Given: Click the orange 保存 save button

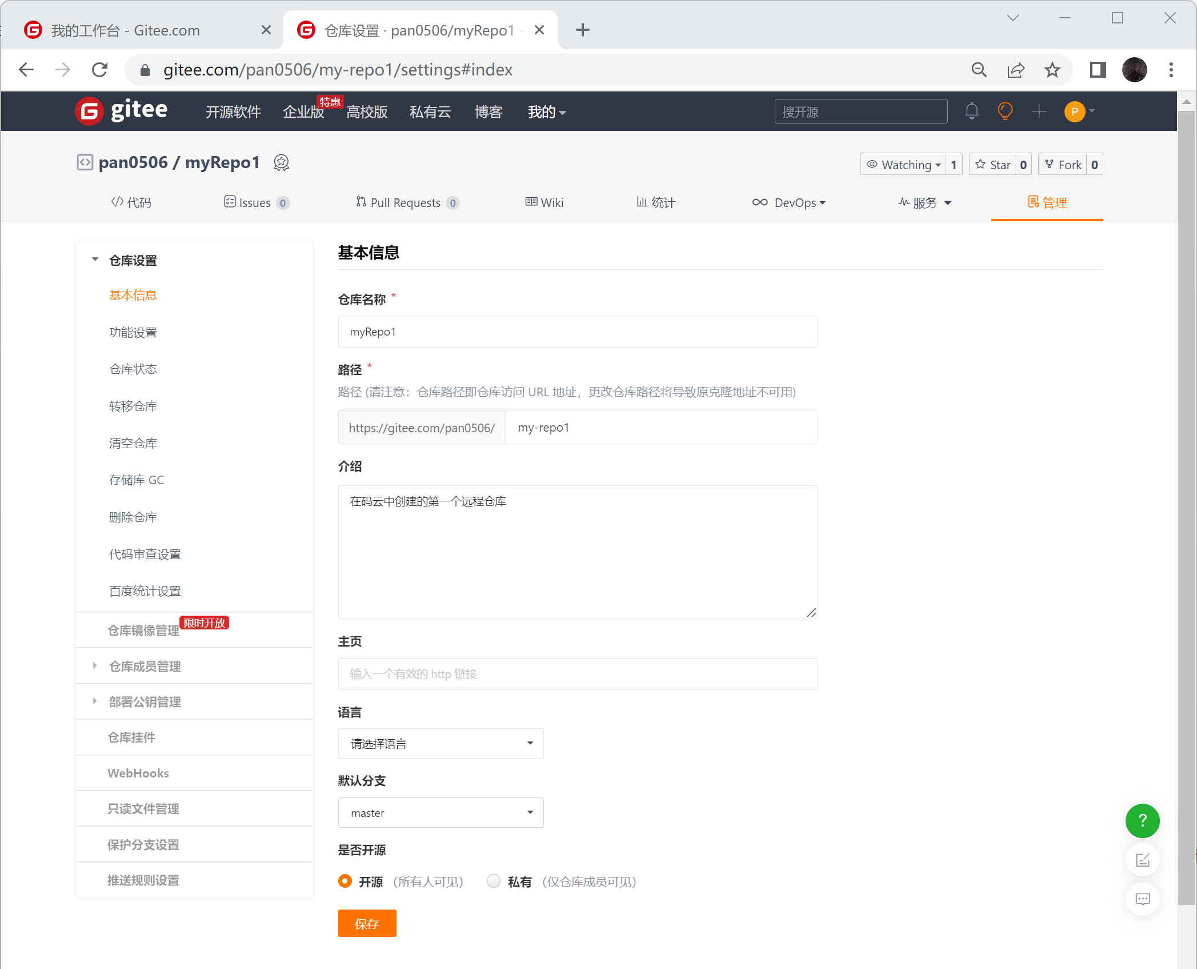Looking at the screenshot, I should 367,923.
